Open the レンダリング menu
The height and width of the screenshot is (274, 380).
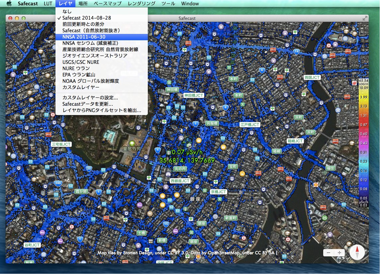pyautogui.click(x=142, y=3)
